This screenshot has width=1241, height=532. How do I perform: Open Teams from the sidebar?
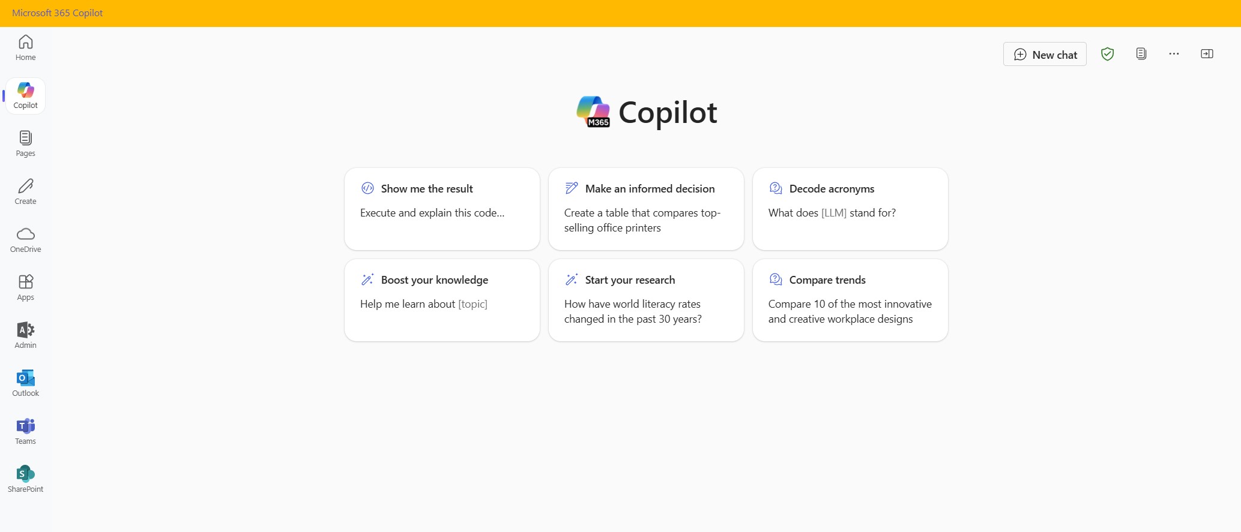point(25,431)
